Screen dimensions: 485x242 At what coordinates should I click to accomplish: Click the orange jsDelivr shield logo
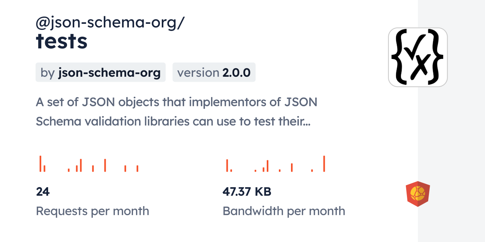point(418,194)
